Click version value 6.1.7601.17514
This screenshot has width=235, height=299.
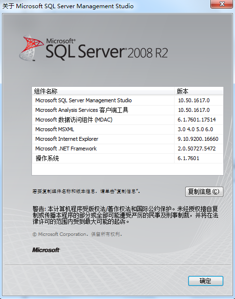[x=197, y=120]
